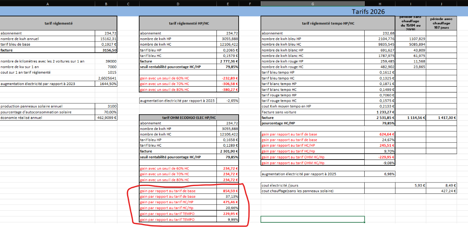Click the base tariff facture value 3156,50
This screenshot has width=468, height=227.
point(105,50)
